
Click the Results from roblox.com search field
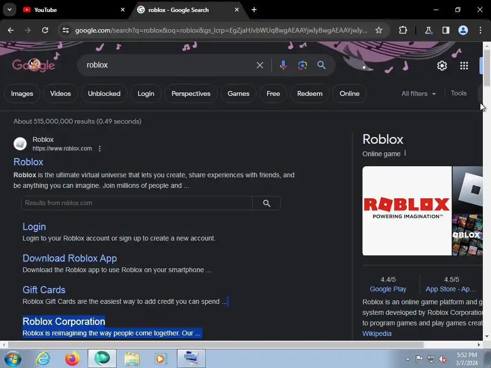pyautogui.click(x=137, y=203)
